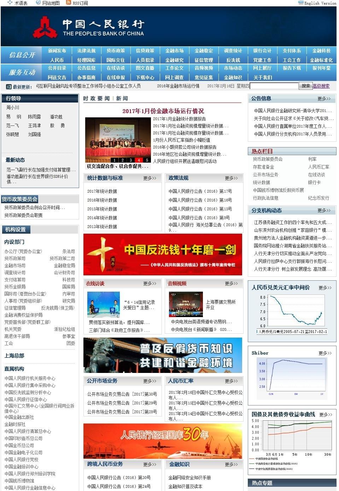Image resolution: width=339 pixels, height=491 pixels.
Task: Click the RMB/USD exchange rate chart
Action: tap(292, 314)
